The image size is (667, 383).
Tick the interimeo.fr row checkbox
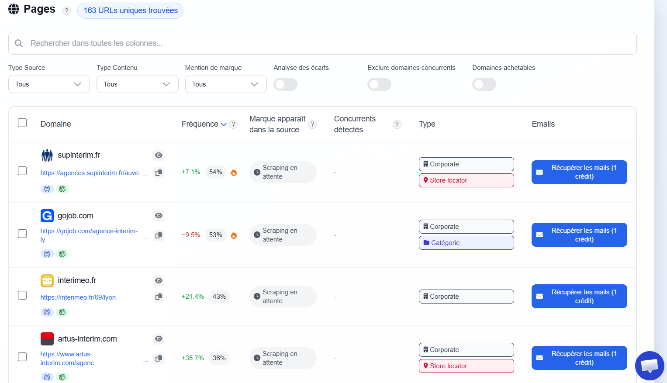point(22,295)
